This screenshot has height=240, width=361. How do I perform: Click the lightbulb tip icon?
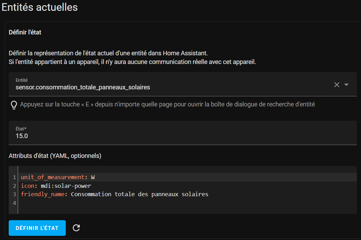(x=14, y=105)
